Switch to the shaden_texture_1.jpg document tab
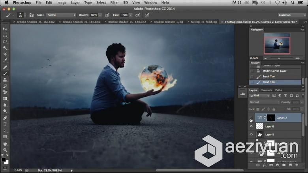 point(168,22)
